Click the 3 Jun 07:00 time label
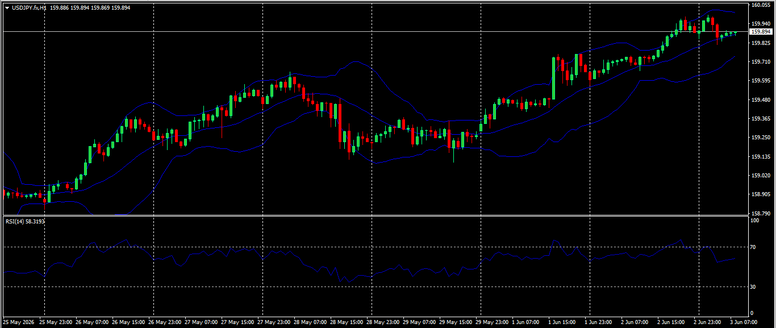This screenshot has width=776, height=328. pos(744,322)
